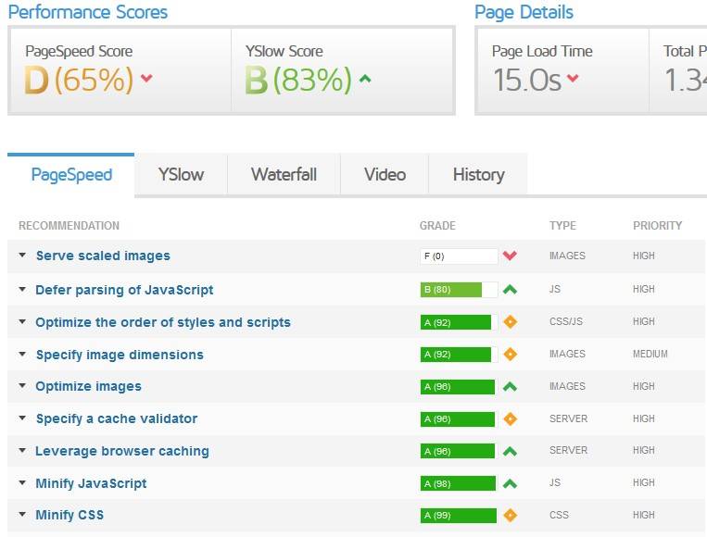The image size is (707, 537).
Task: Click the PageSpeed Score D (65%) box
Action: click(120, 70)
